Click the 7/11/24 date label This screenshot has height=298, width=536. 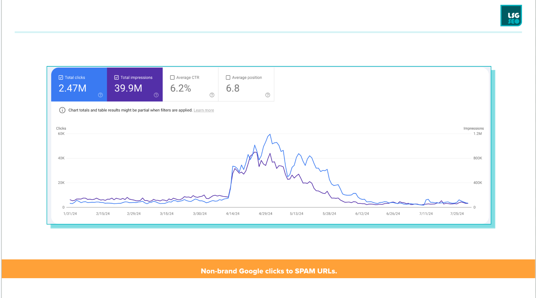coord(426,214)
